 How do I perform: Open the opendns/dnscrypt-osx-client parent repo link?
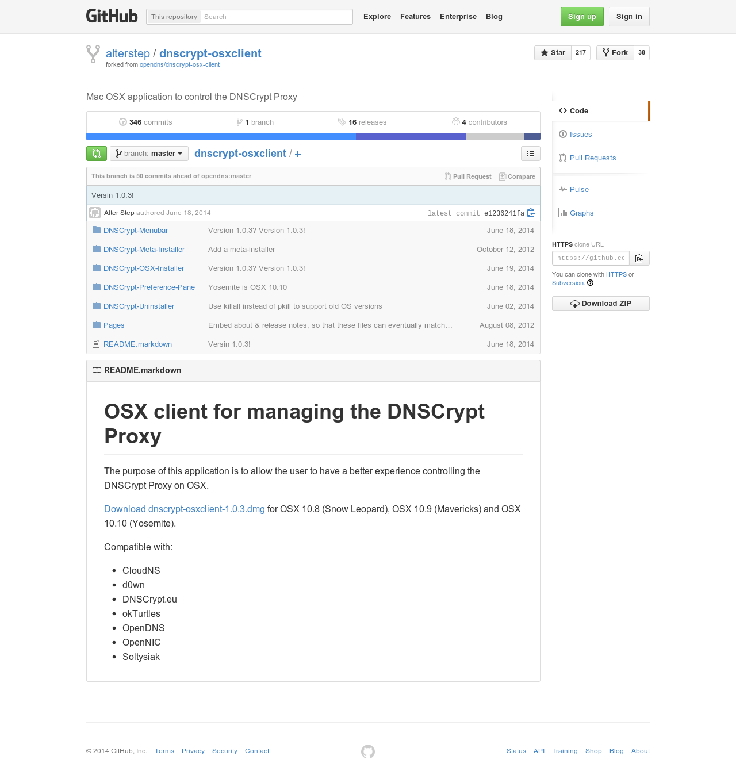tap(179, 65)
